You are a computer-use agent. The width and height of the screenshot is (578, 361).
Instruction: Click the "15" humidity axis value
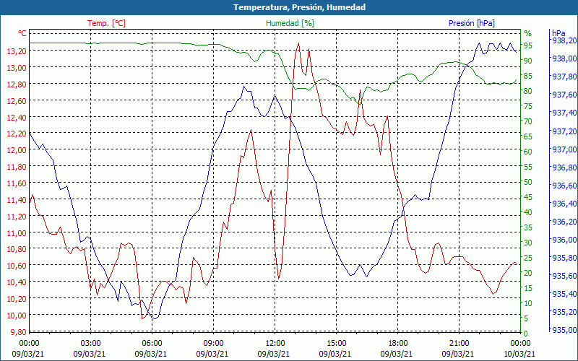coord(528,288)
